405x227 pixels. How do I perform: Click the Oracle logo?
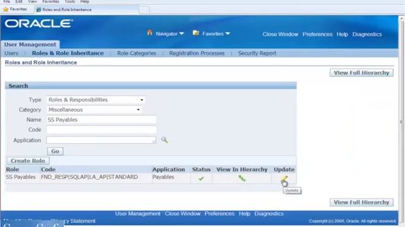point(39,24)
